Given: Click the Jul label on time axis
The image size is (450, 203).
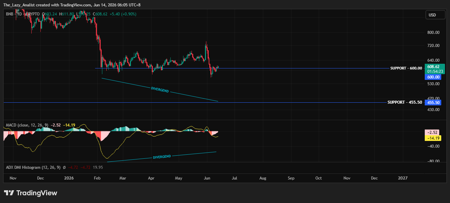Looking at the screenshot, I should coord(234,178).
